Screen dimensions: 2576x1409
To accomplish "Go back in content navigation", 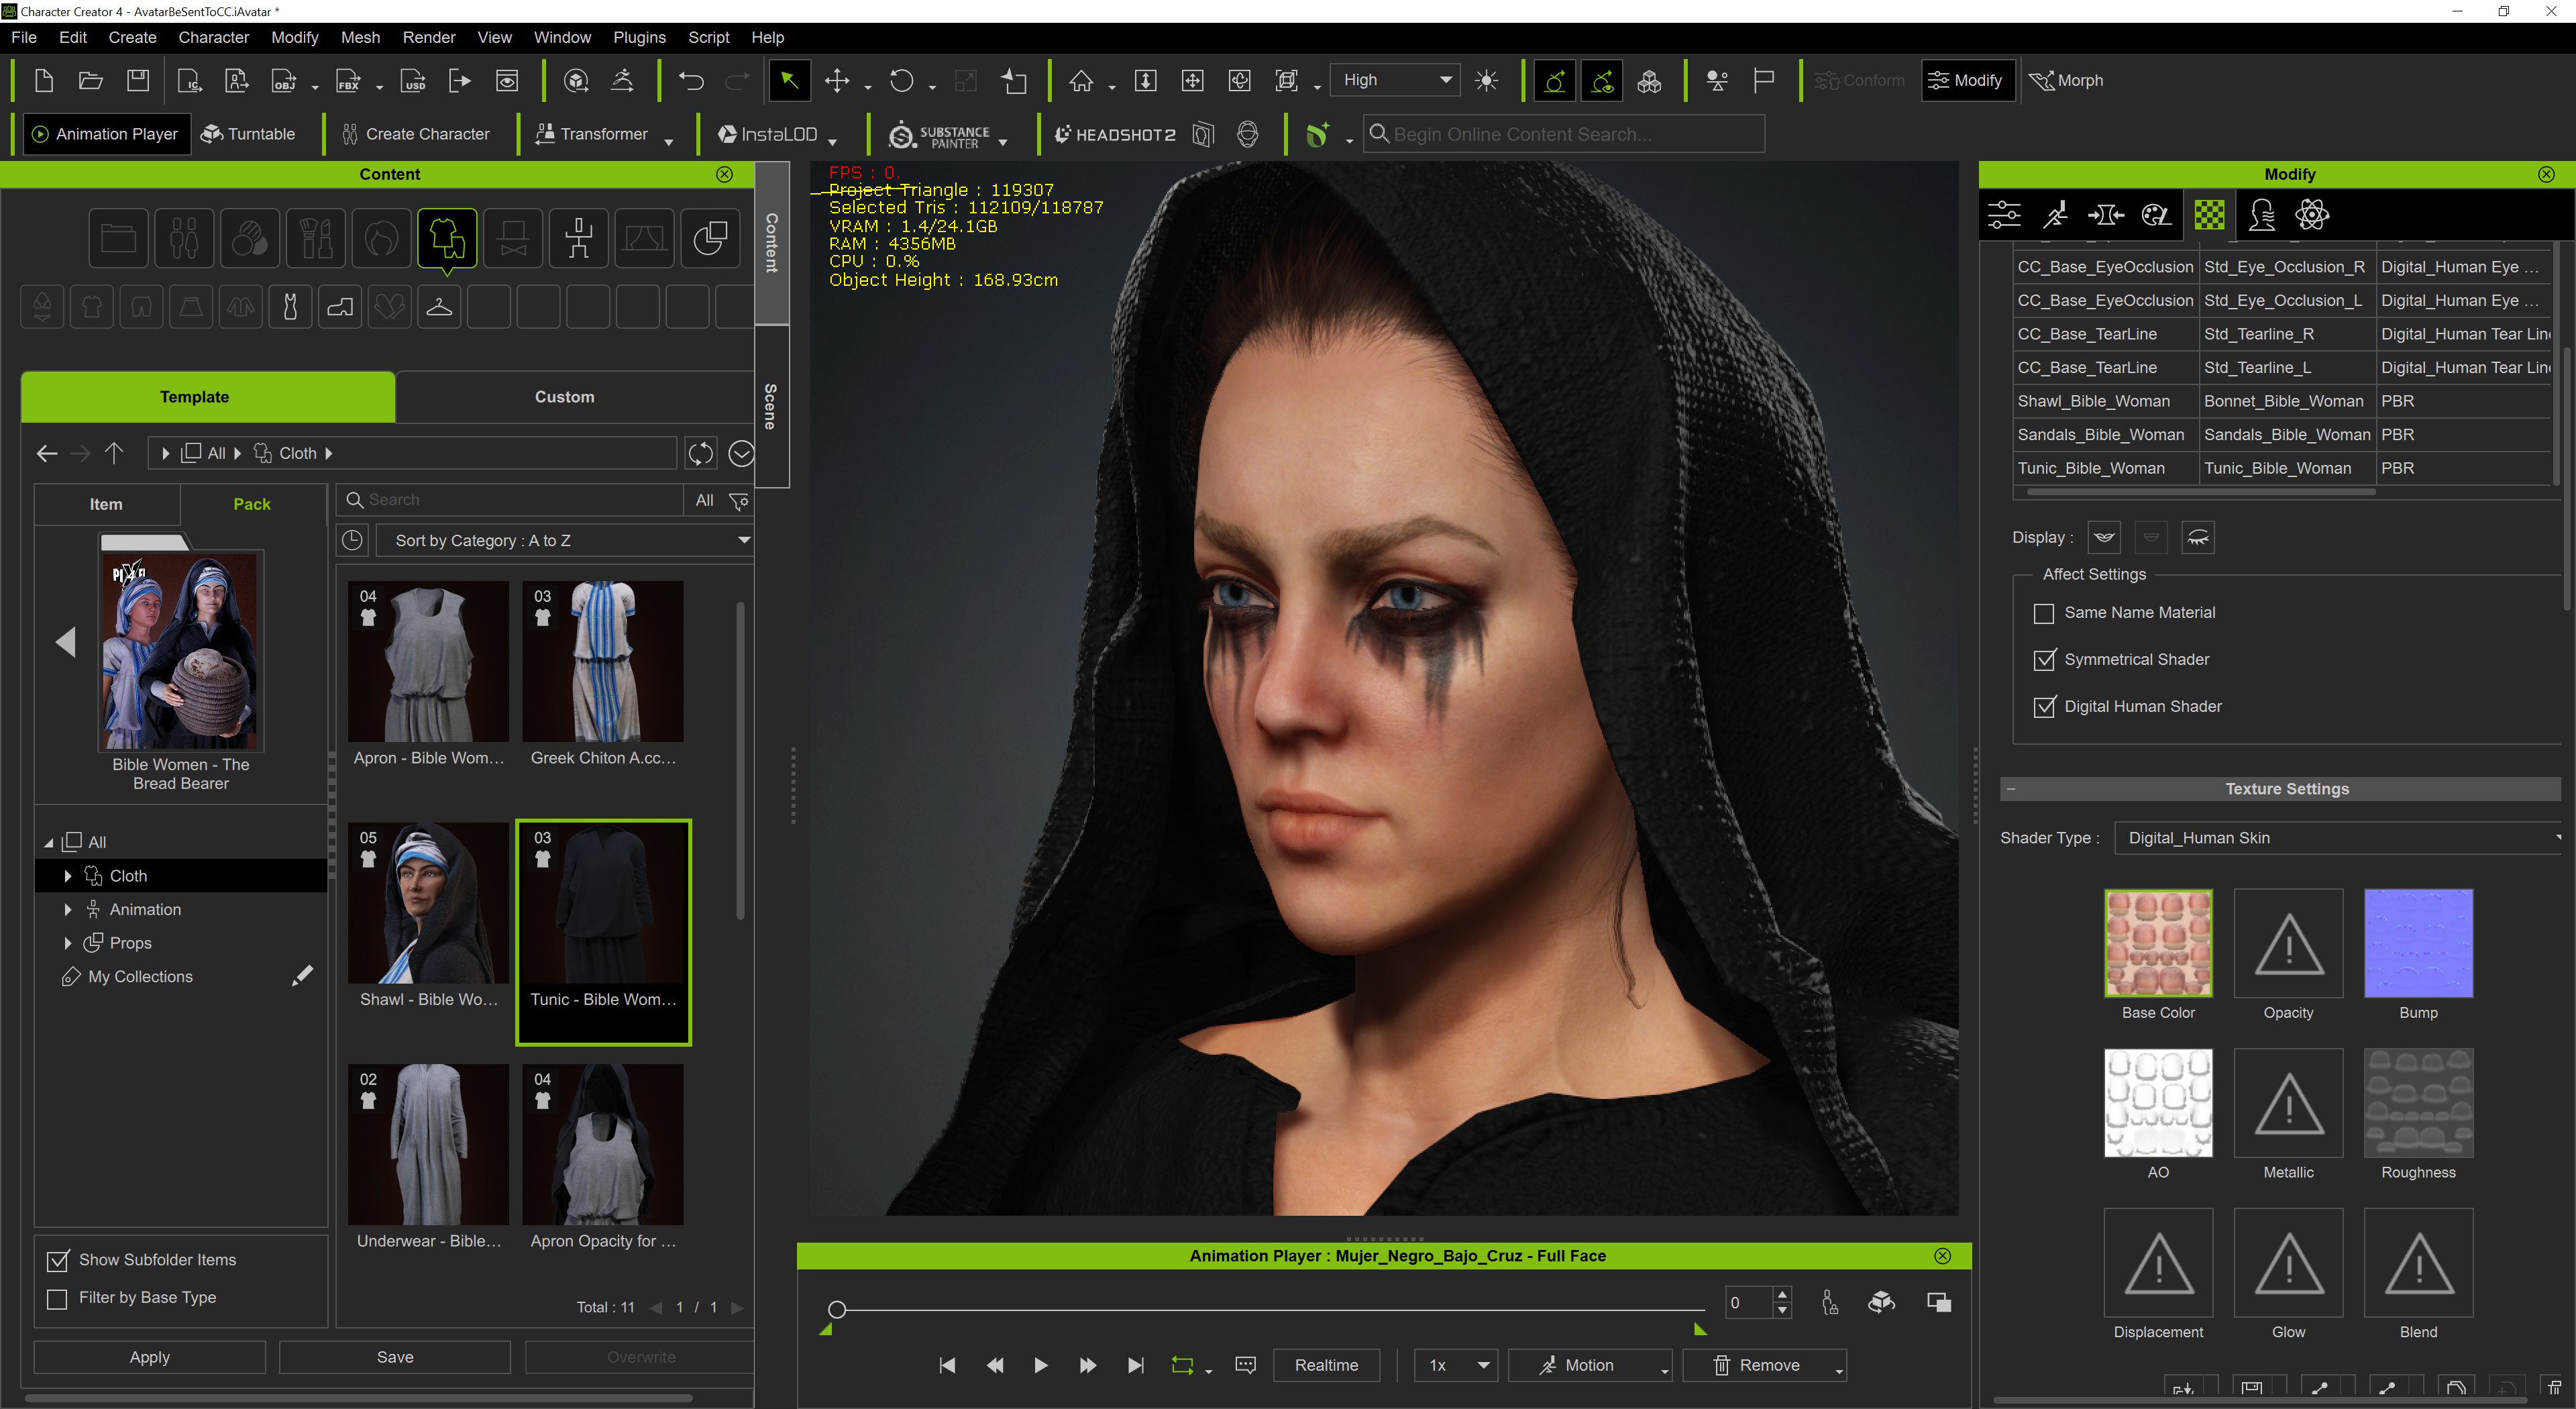I will click(47, 454).
